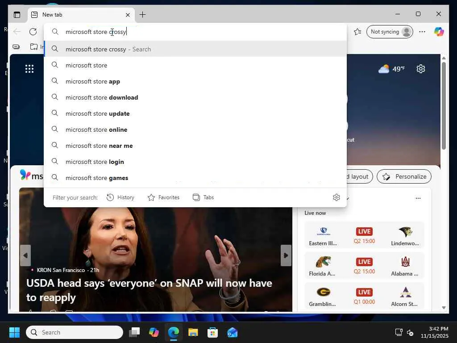Choose 'microsoft store online' suggestion
This screenshot has width=457, height=343.
tap(195, 130)
